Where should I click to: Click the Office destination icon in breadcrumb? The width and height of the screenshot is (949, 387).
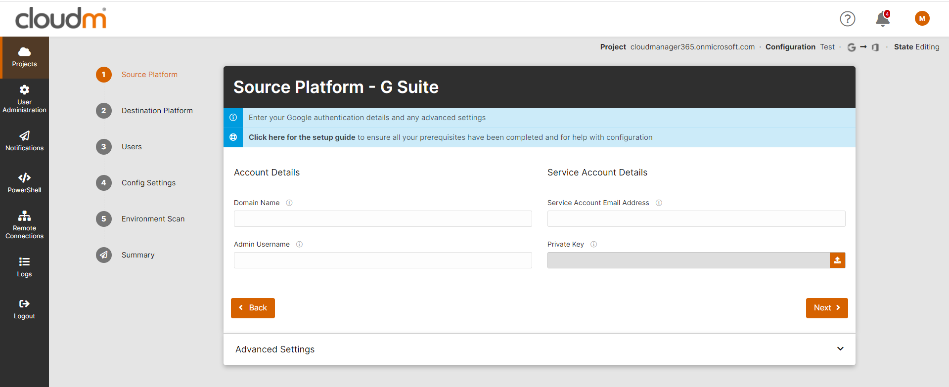[875, 47]
